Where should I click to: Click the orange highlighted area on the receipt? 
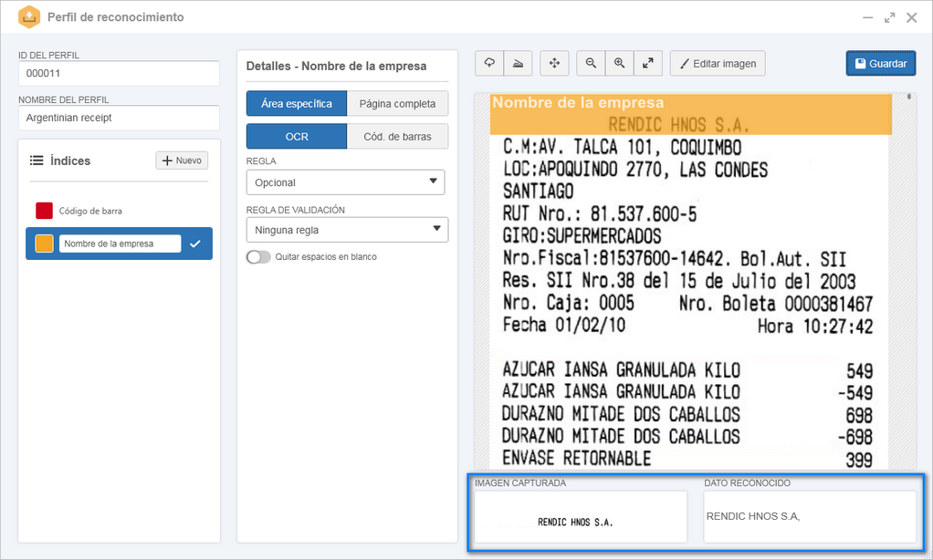(691, 114)
